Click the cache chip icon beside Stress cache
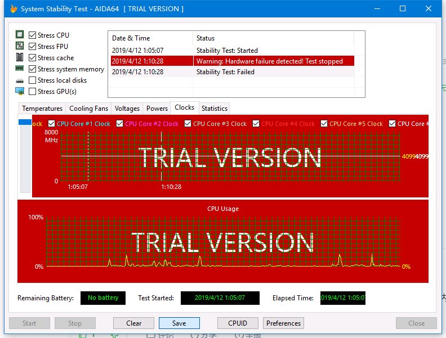This screenshot has height=338, width=446. click(20, 57)
